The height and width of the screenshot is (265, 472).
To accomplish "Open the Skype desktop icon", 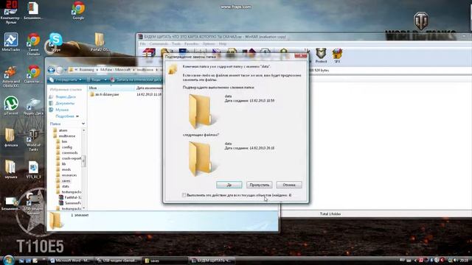I will [x=56, y=42].
